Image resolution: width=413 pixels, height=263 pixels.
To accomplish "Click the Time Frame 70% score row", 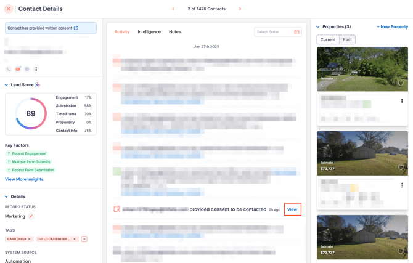I will pos(74,114).
